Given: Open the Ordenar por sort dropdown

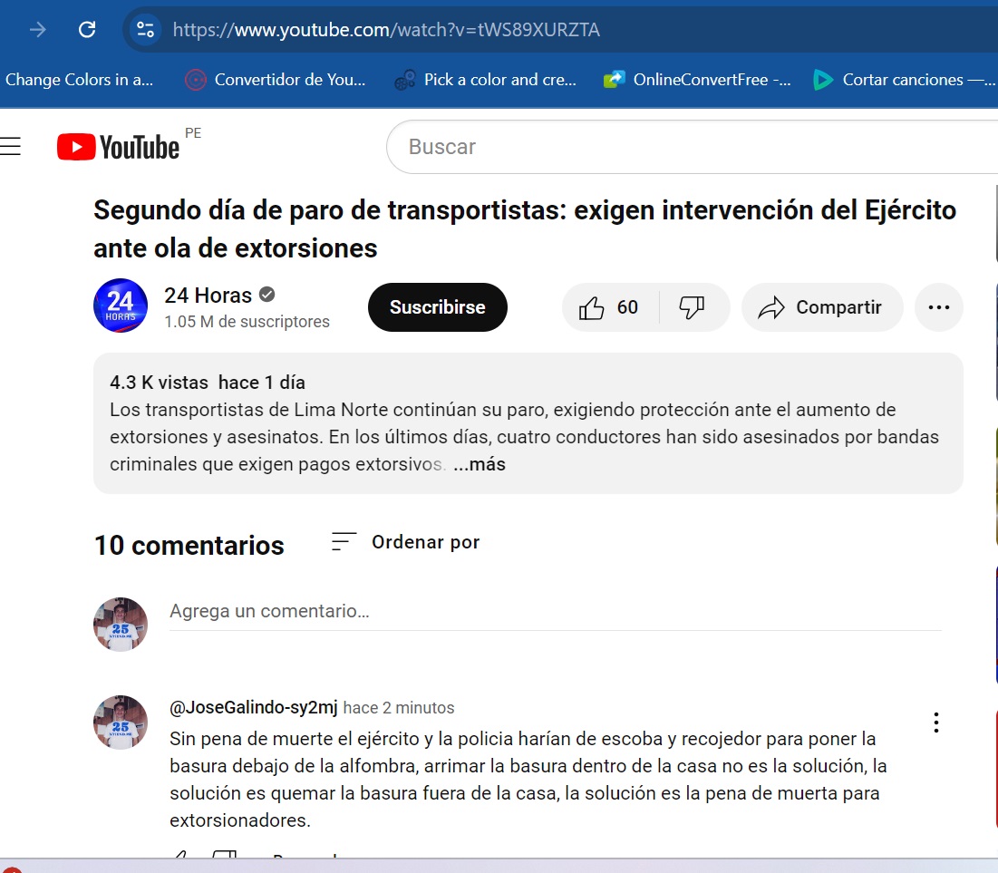Looking at the screenshot, I should tap(405, 542).
